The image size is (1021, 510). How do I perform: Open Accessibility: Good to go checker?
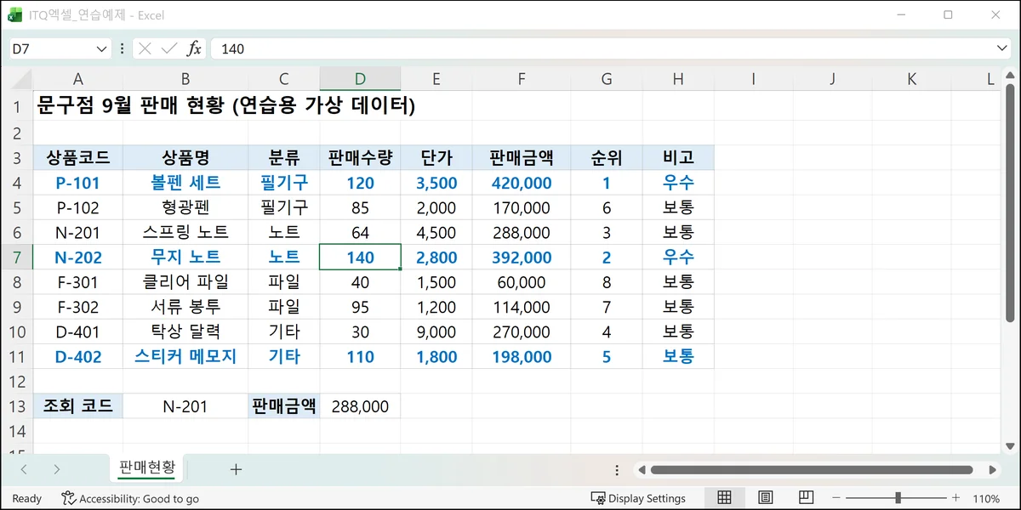click(x=130, y=498)
